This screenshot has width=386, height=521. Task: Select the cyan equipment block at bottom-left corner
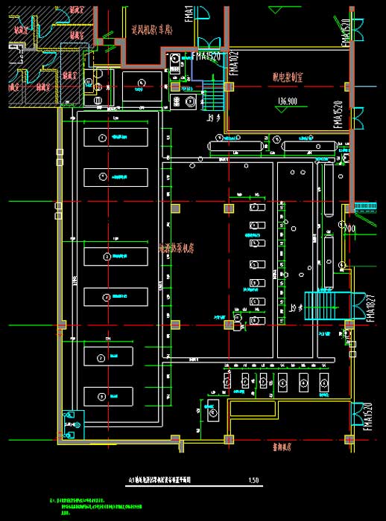[73, 425]
